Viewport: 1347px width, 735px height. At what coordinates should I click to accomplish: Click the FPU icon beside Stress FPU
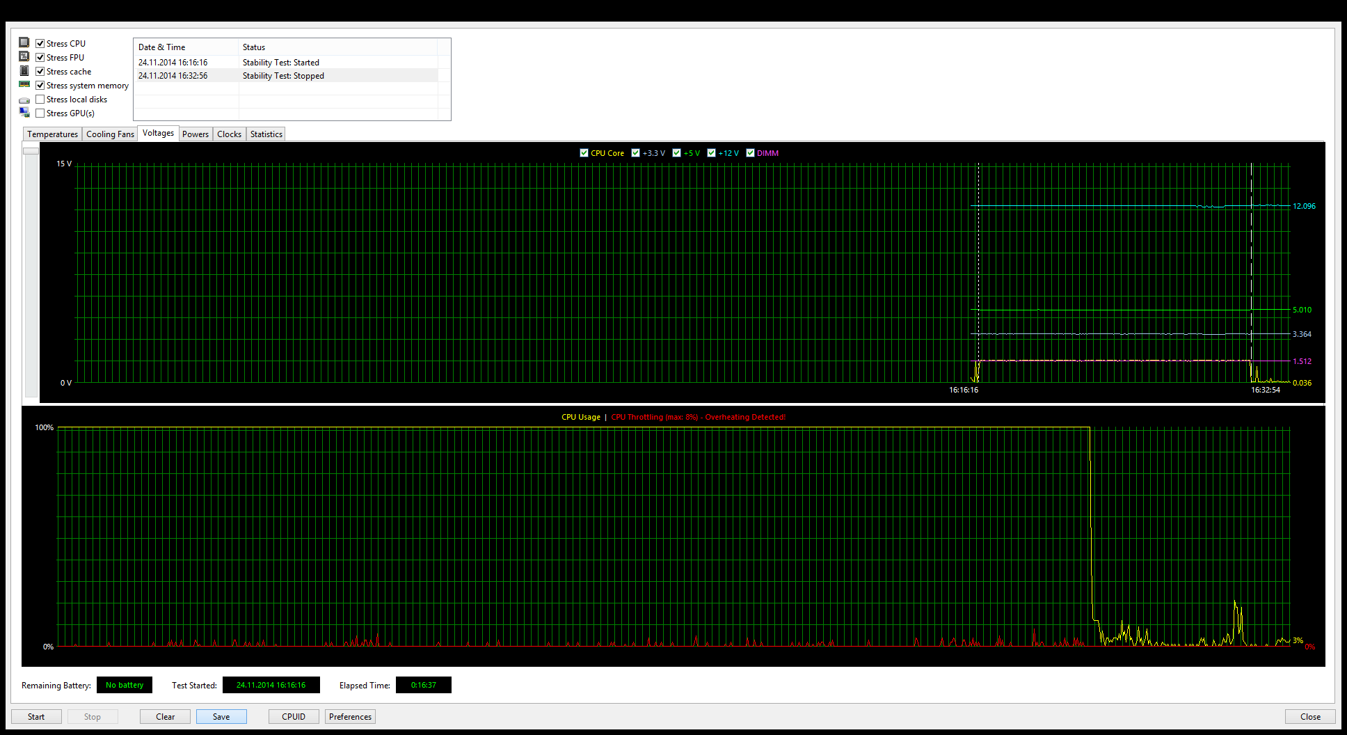[24, 56]
